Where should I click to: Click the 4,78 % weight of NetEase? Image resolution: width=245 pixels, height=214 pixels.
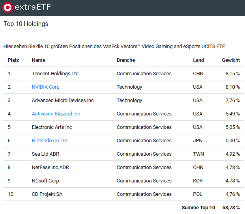coord(233,167)
